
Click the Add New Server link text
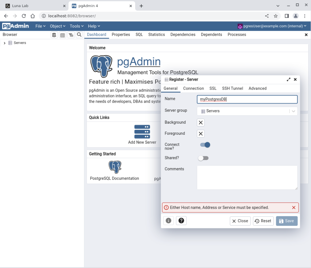point(142,142)
